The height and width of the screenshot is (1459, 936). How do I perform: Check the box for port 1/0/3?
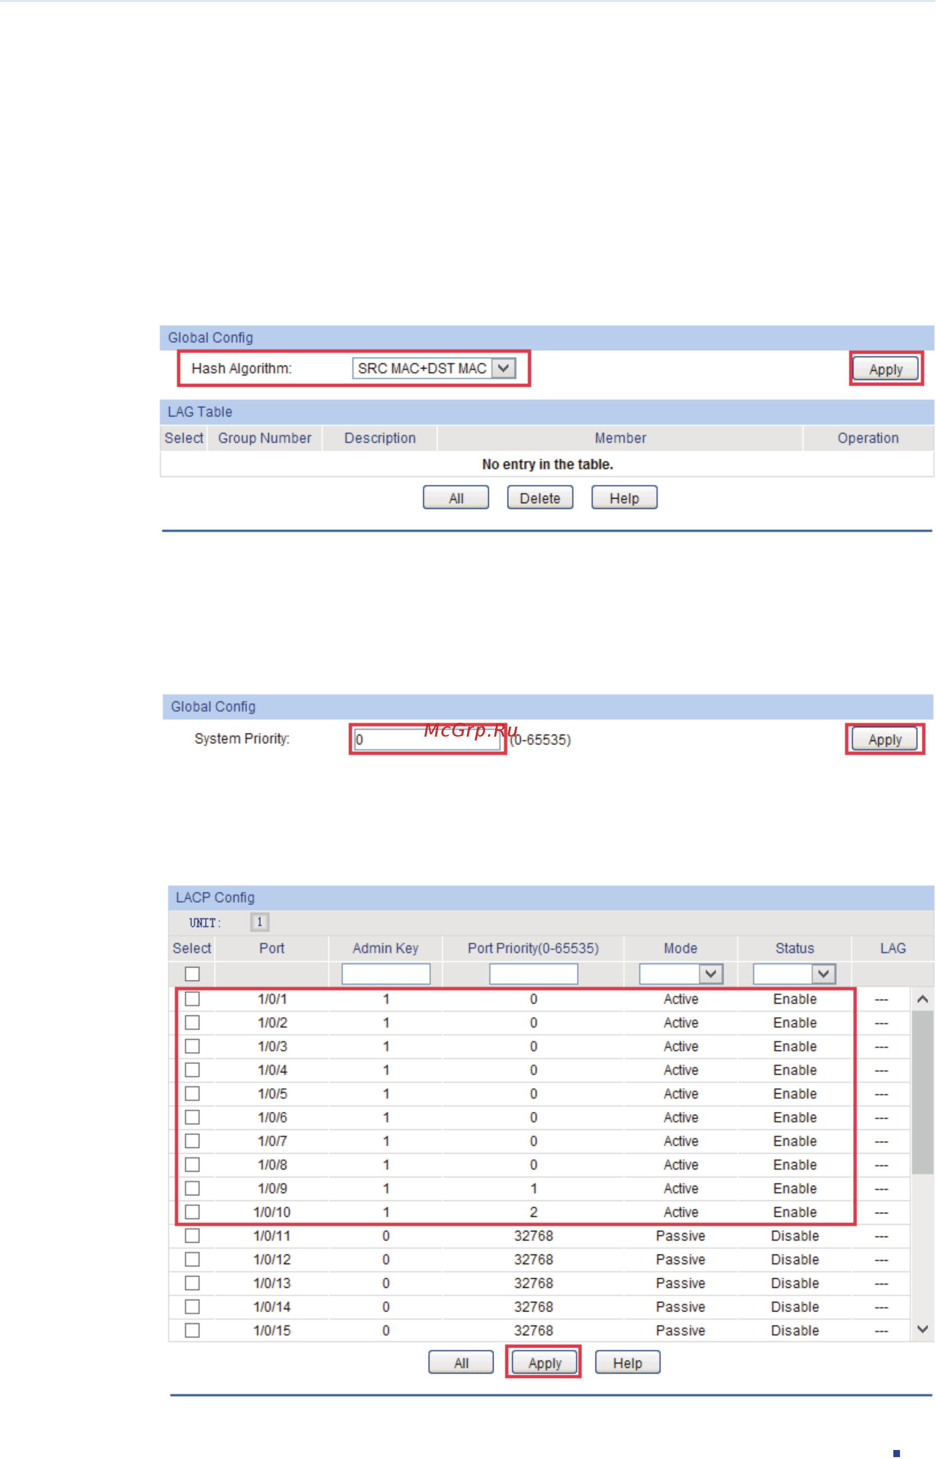(x=192, y=1046)
